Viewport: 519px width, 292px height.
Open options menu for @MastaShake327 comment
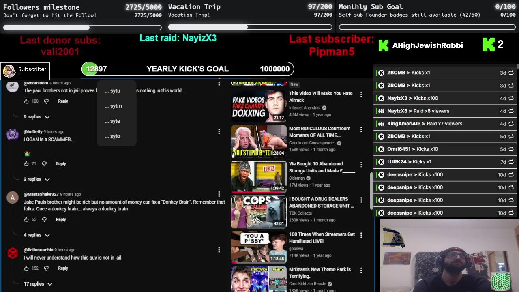(219, 194)
